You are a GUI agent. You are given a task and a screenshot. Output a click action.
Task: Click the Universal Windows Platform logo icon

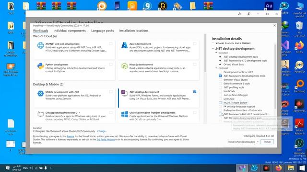(x=124, y=114)
